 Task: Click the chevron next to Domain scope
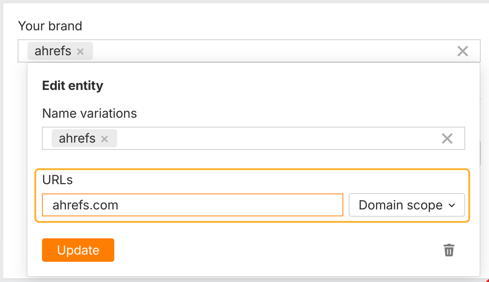tap(452, 205)
